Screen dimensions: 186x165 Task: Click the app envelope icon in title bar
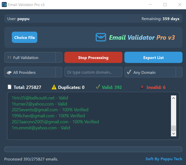click(4, 5)
